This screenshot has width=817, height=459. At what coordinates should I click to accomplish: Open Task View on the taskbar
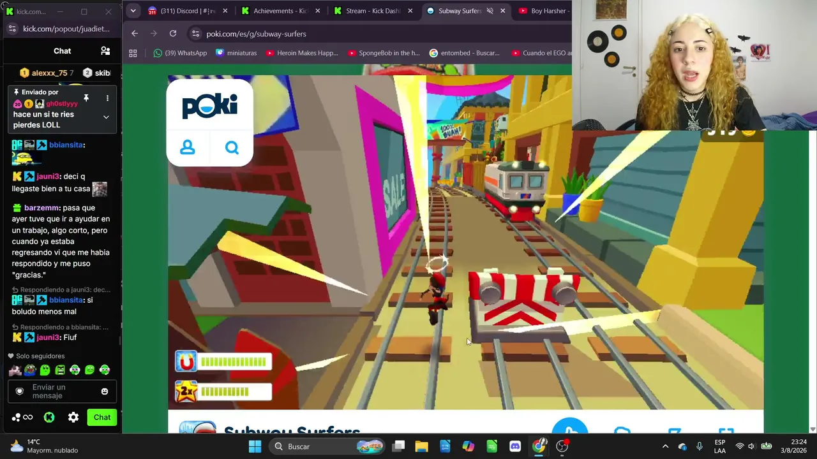point(398,446)
